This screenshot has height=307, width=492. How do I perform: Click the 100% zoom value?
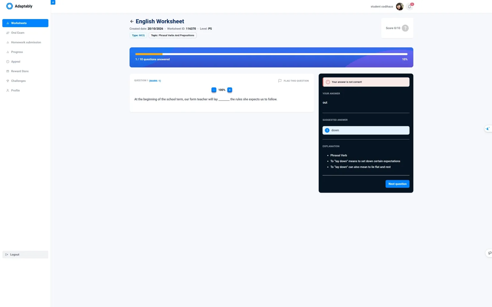click(x=222, y=90)
